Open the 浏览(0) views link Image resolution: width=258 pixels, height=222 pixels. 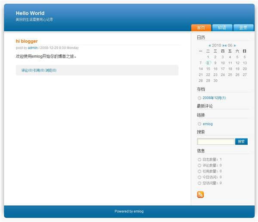pyautogui.click(x=51, y=70)
